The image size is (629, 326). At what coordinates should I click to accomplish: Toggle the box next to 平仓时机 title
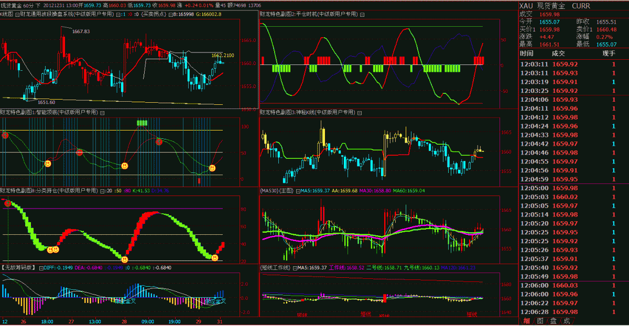tap(361, 14)
